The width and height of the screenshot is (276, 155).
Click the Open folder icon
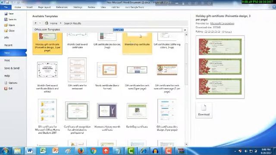[6, 25]
